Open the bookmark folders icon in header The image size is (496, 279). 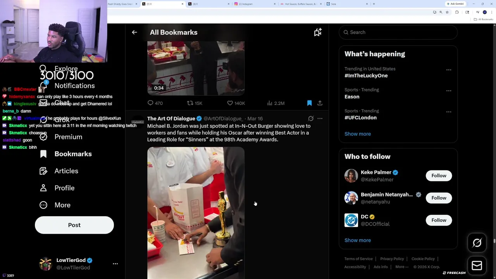point(318,33)
